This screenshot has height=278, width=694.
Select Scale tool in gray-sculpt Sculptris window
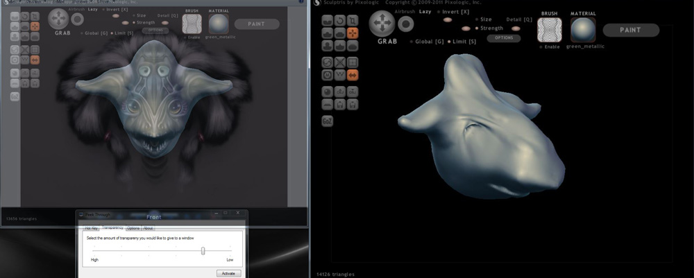point(353,20)
